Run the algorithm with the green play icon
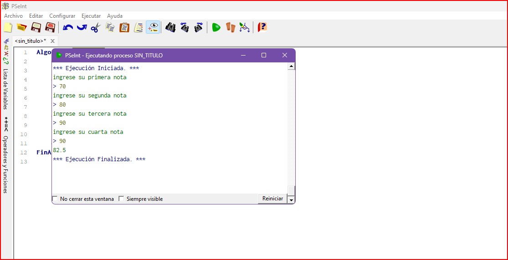Screen dimensions: 508x260 (216, 28)
